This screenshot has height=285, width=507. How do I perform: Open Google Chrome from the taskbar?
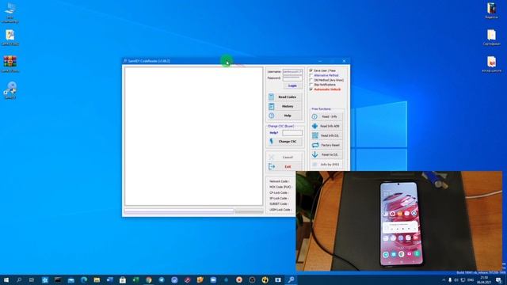pyautogui.click(x=148, y=280)
